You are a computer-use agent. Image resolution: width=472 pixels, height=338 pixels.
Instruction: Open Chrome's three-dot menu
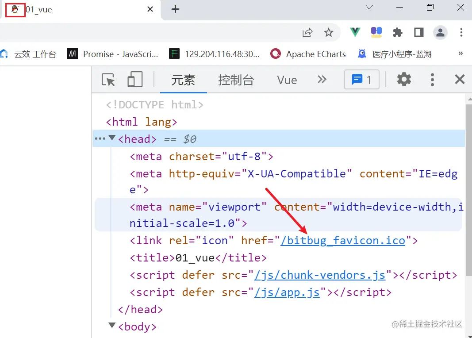click(461, 32)
